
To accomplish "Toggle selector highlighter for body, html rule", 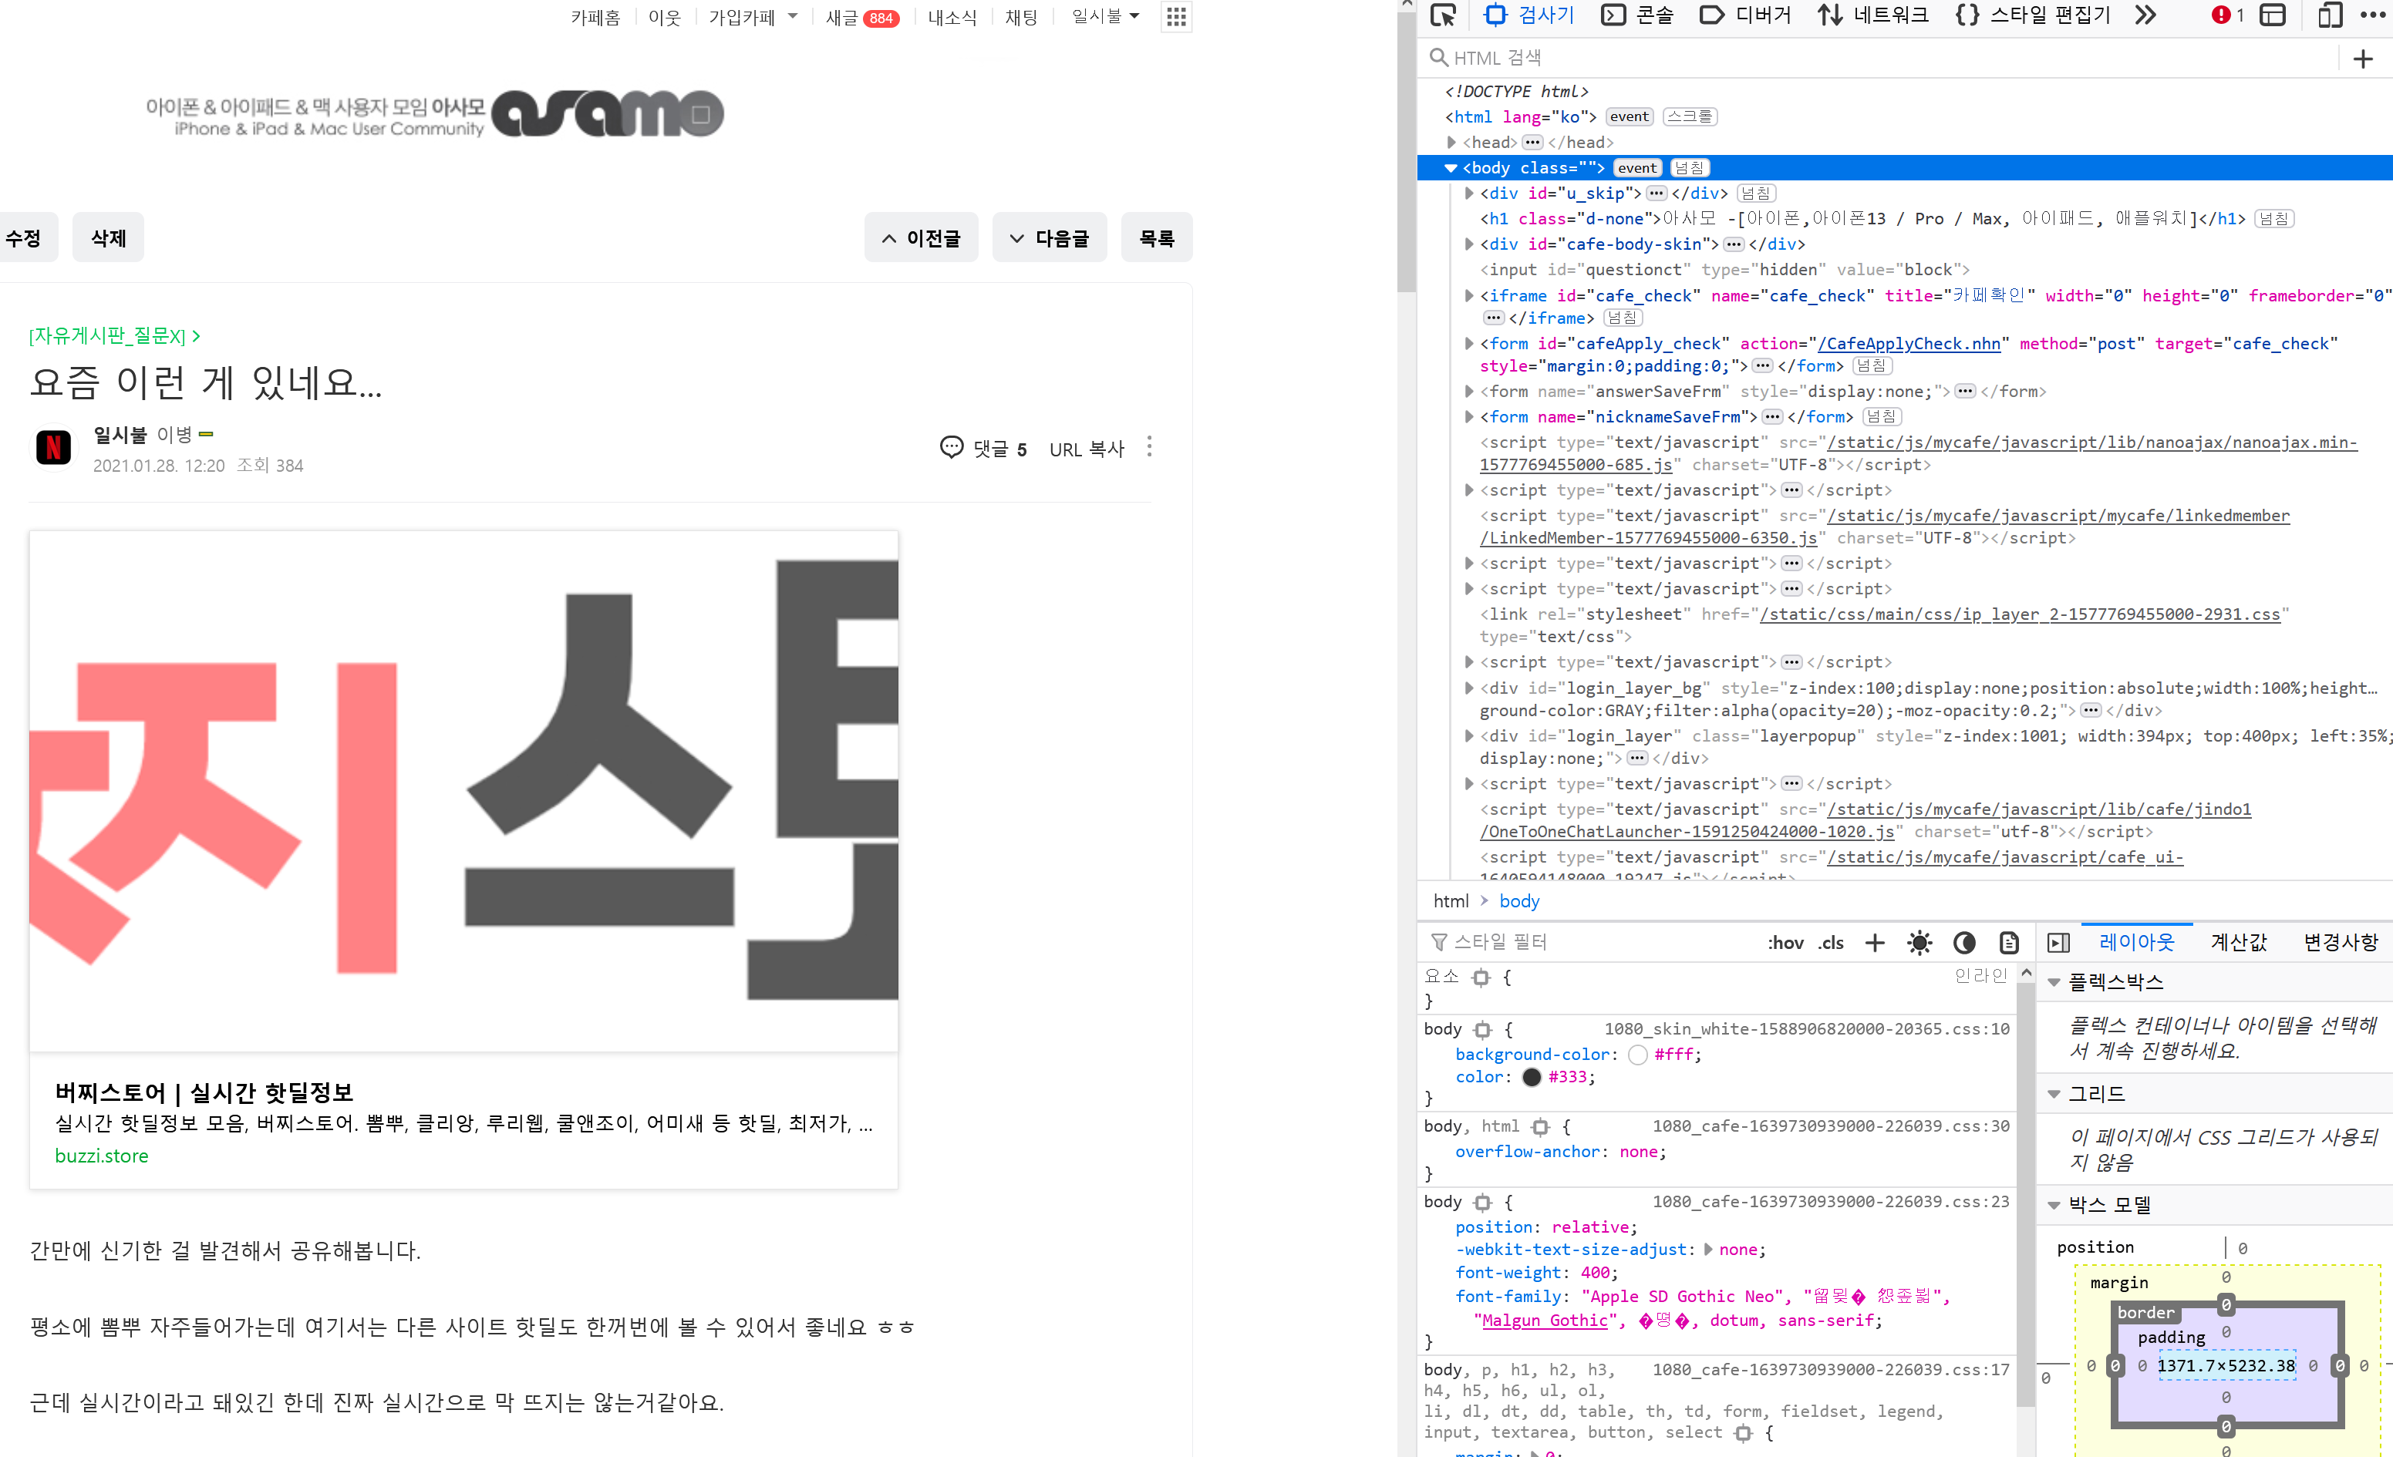I will pos(1539,1126).
